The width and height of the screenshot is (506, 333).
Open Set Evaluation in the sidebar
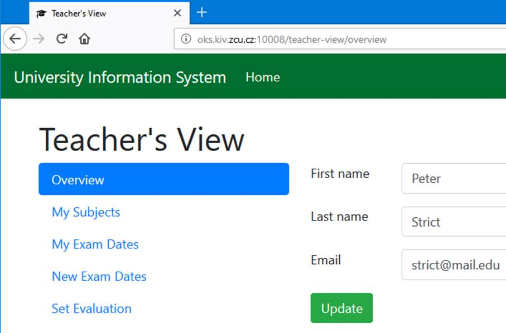point(91,308)
